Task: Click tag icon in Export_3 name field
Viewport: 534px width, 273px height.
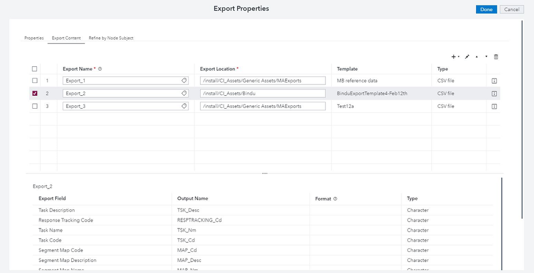Action: [184, 106]
